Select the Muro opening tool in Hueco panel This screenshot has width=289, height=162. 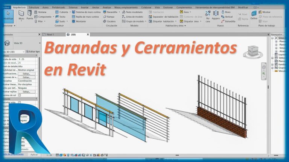click(x=226, y=12)
